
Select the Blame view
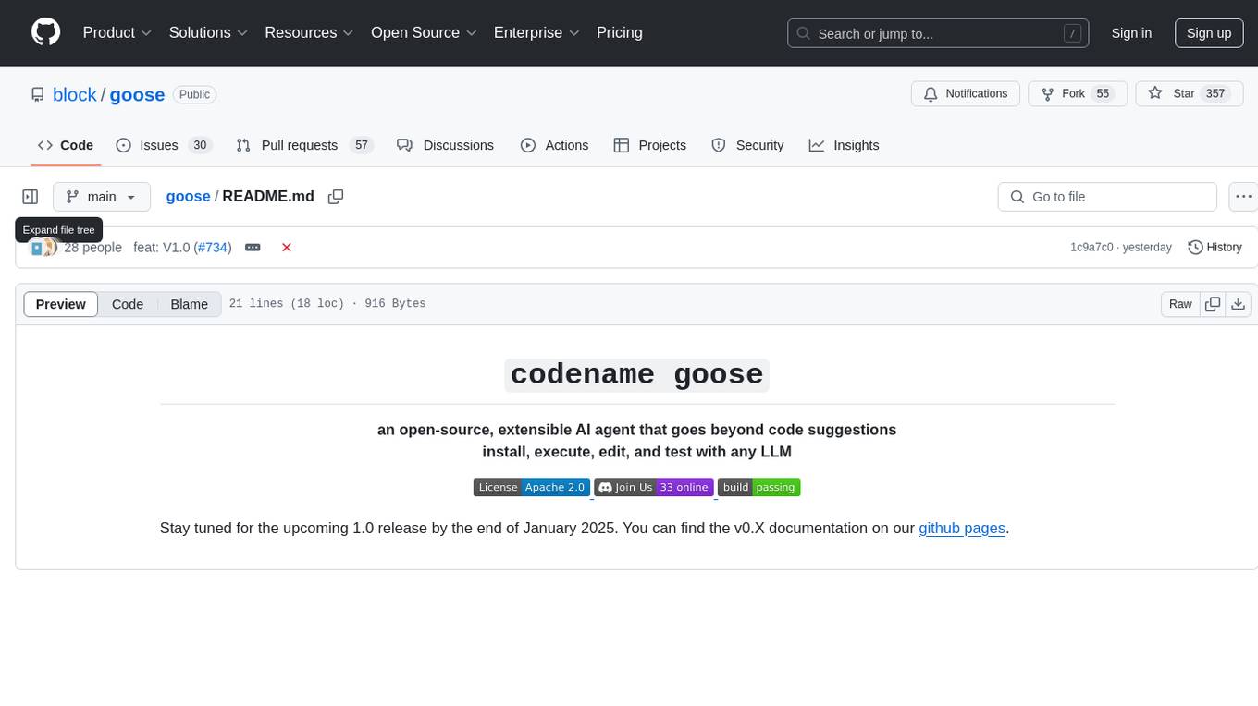click(189, 304)
